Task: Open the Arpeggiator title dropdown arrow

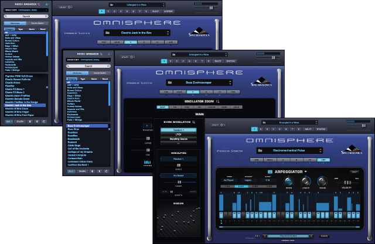Action: (305, 171)
